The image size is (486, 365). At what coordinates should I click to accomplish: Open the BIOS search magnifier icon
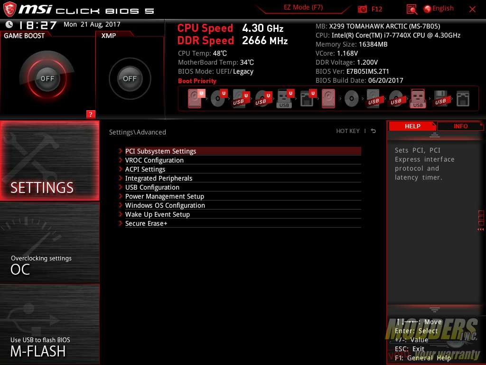[411, 10]
